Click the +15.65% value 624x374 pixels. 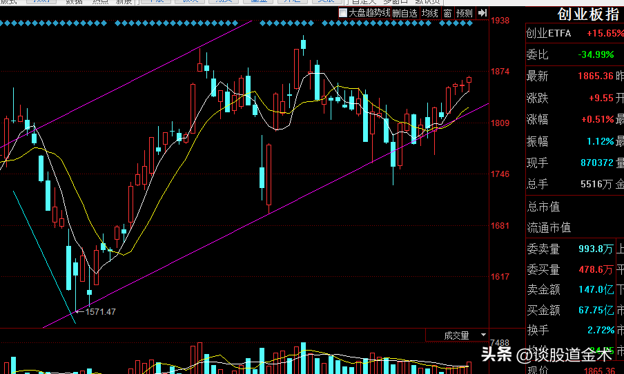coord(605,33)
